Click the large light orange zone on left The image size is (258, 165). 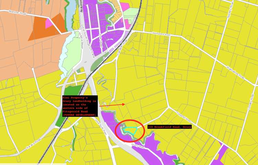(x=17, y=45)
